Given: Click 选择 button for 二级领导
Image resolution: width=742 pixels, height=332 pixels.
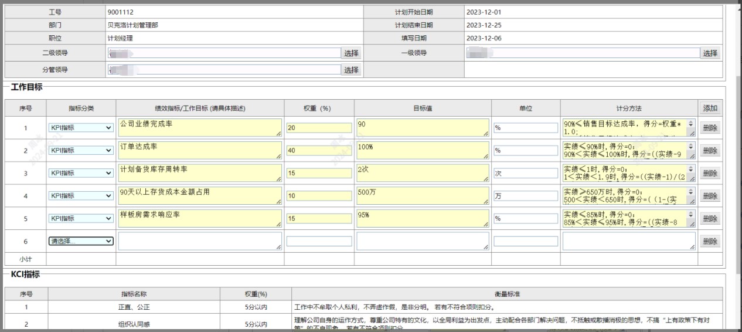Looking at the screenshot, I should 351,53.
